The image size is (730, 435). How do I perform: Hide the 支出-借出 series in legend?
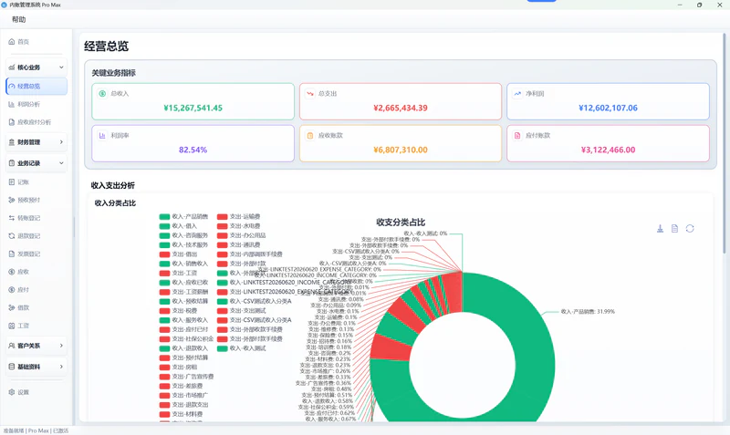tap(178, 254)
